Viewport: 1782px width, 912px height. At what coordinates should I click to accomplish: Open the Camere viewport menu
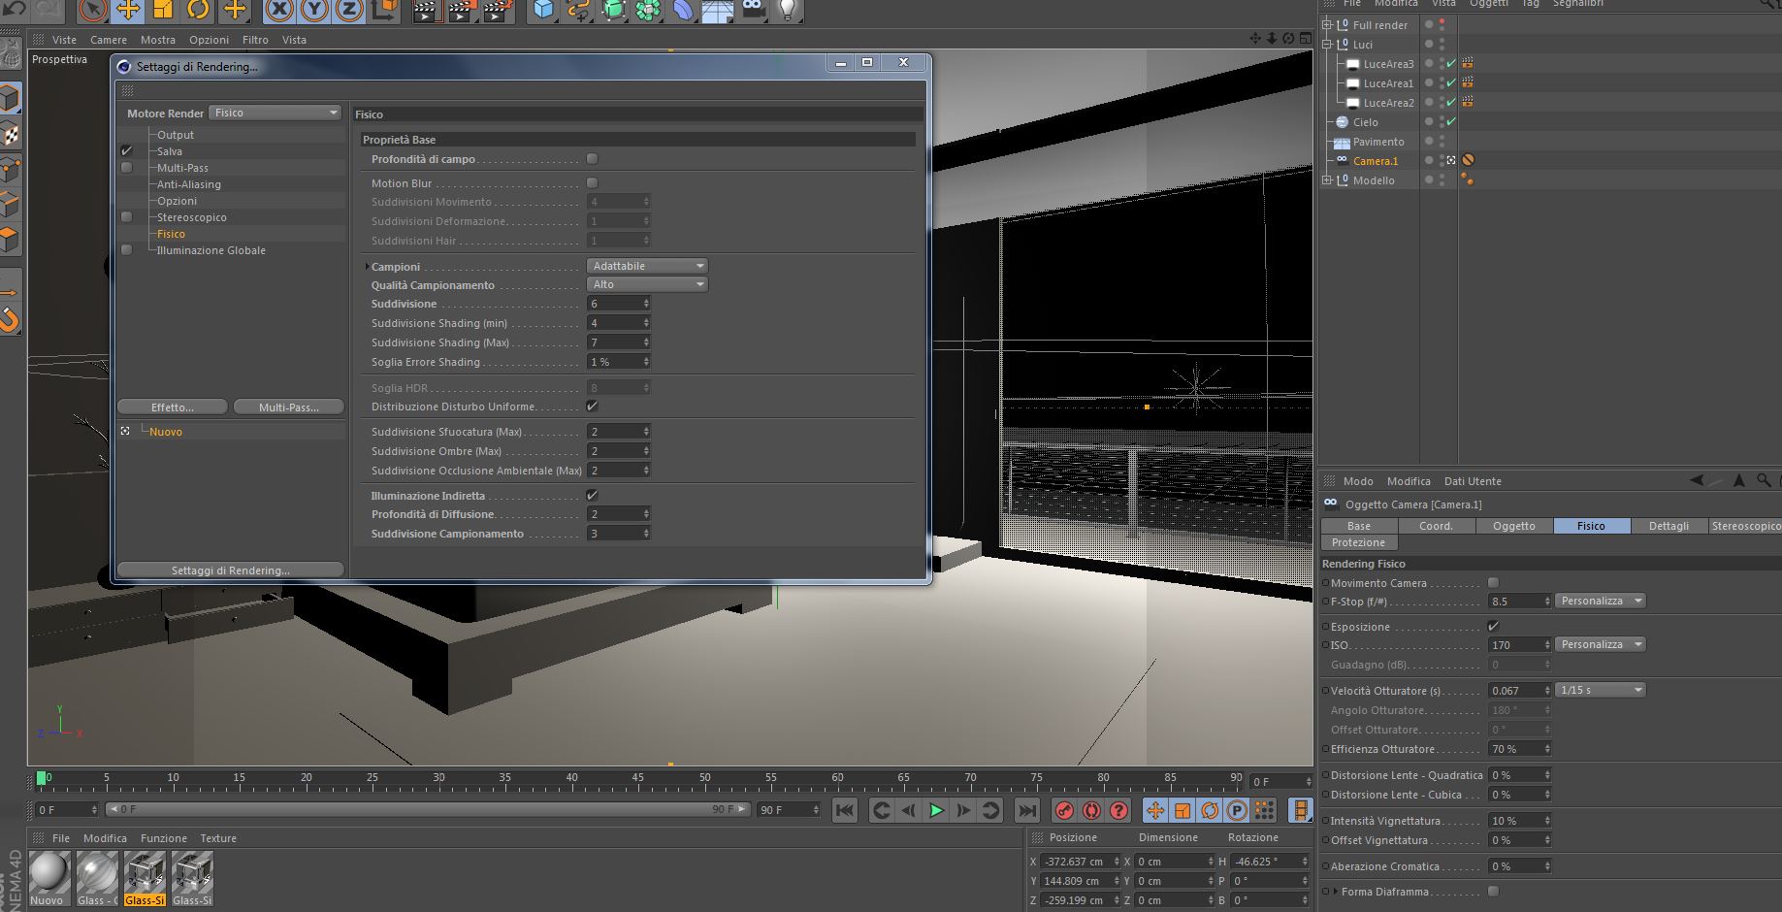pos(109,40)
